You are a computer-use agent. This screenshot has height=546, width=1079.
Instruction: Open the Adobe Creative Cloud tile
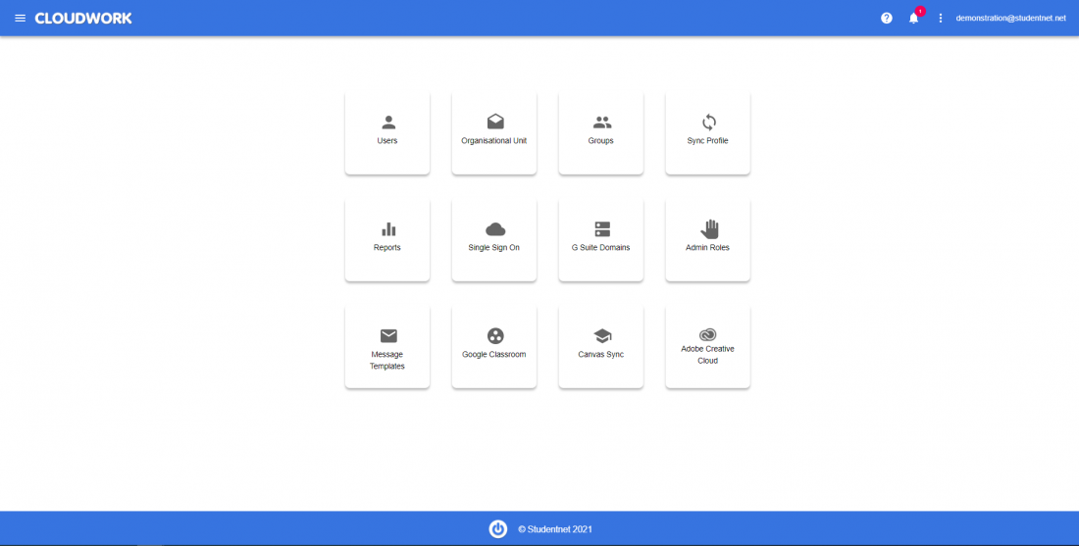pos(707,347)
